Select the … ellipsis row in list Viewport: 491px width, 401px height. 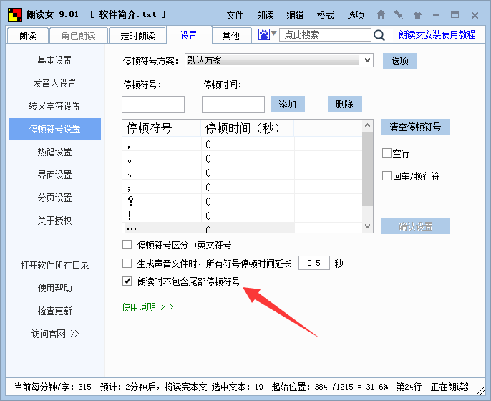click(x=243, y=228)
